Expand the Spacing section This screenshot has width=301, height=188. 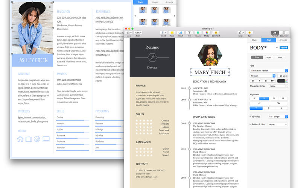click(250, 117)
